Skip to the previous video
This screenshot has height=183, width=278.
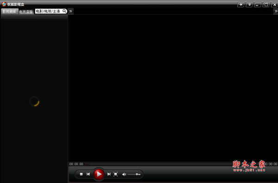tap(88, 174)
